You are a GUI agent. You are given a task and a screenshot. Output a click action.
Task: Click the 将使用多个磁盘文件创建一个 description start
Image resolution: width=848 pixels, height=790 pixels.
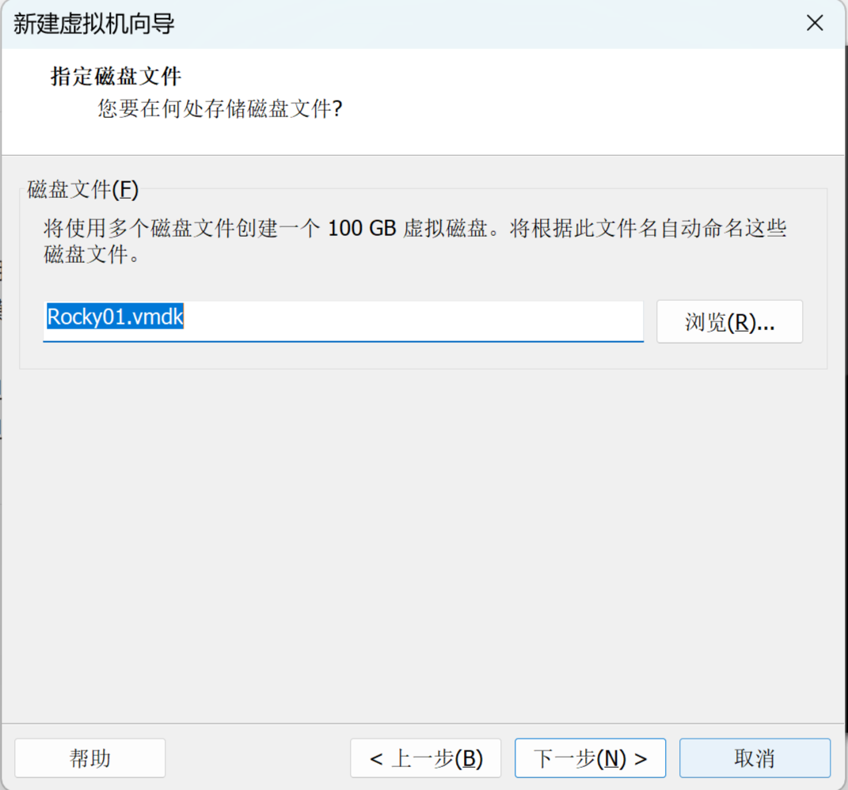[x=182, y=229]
